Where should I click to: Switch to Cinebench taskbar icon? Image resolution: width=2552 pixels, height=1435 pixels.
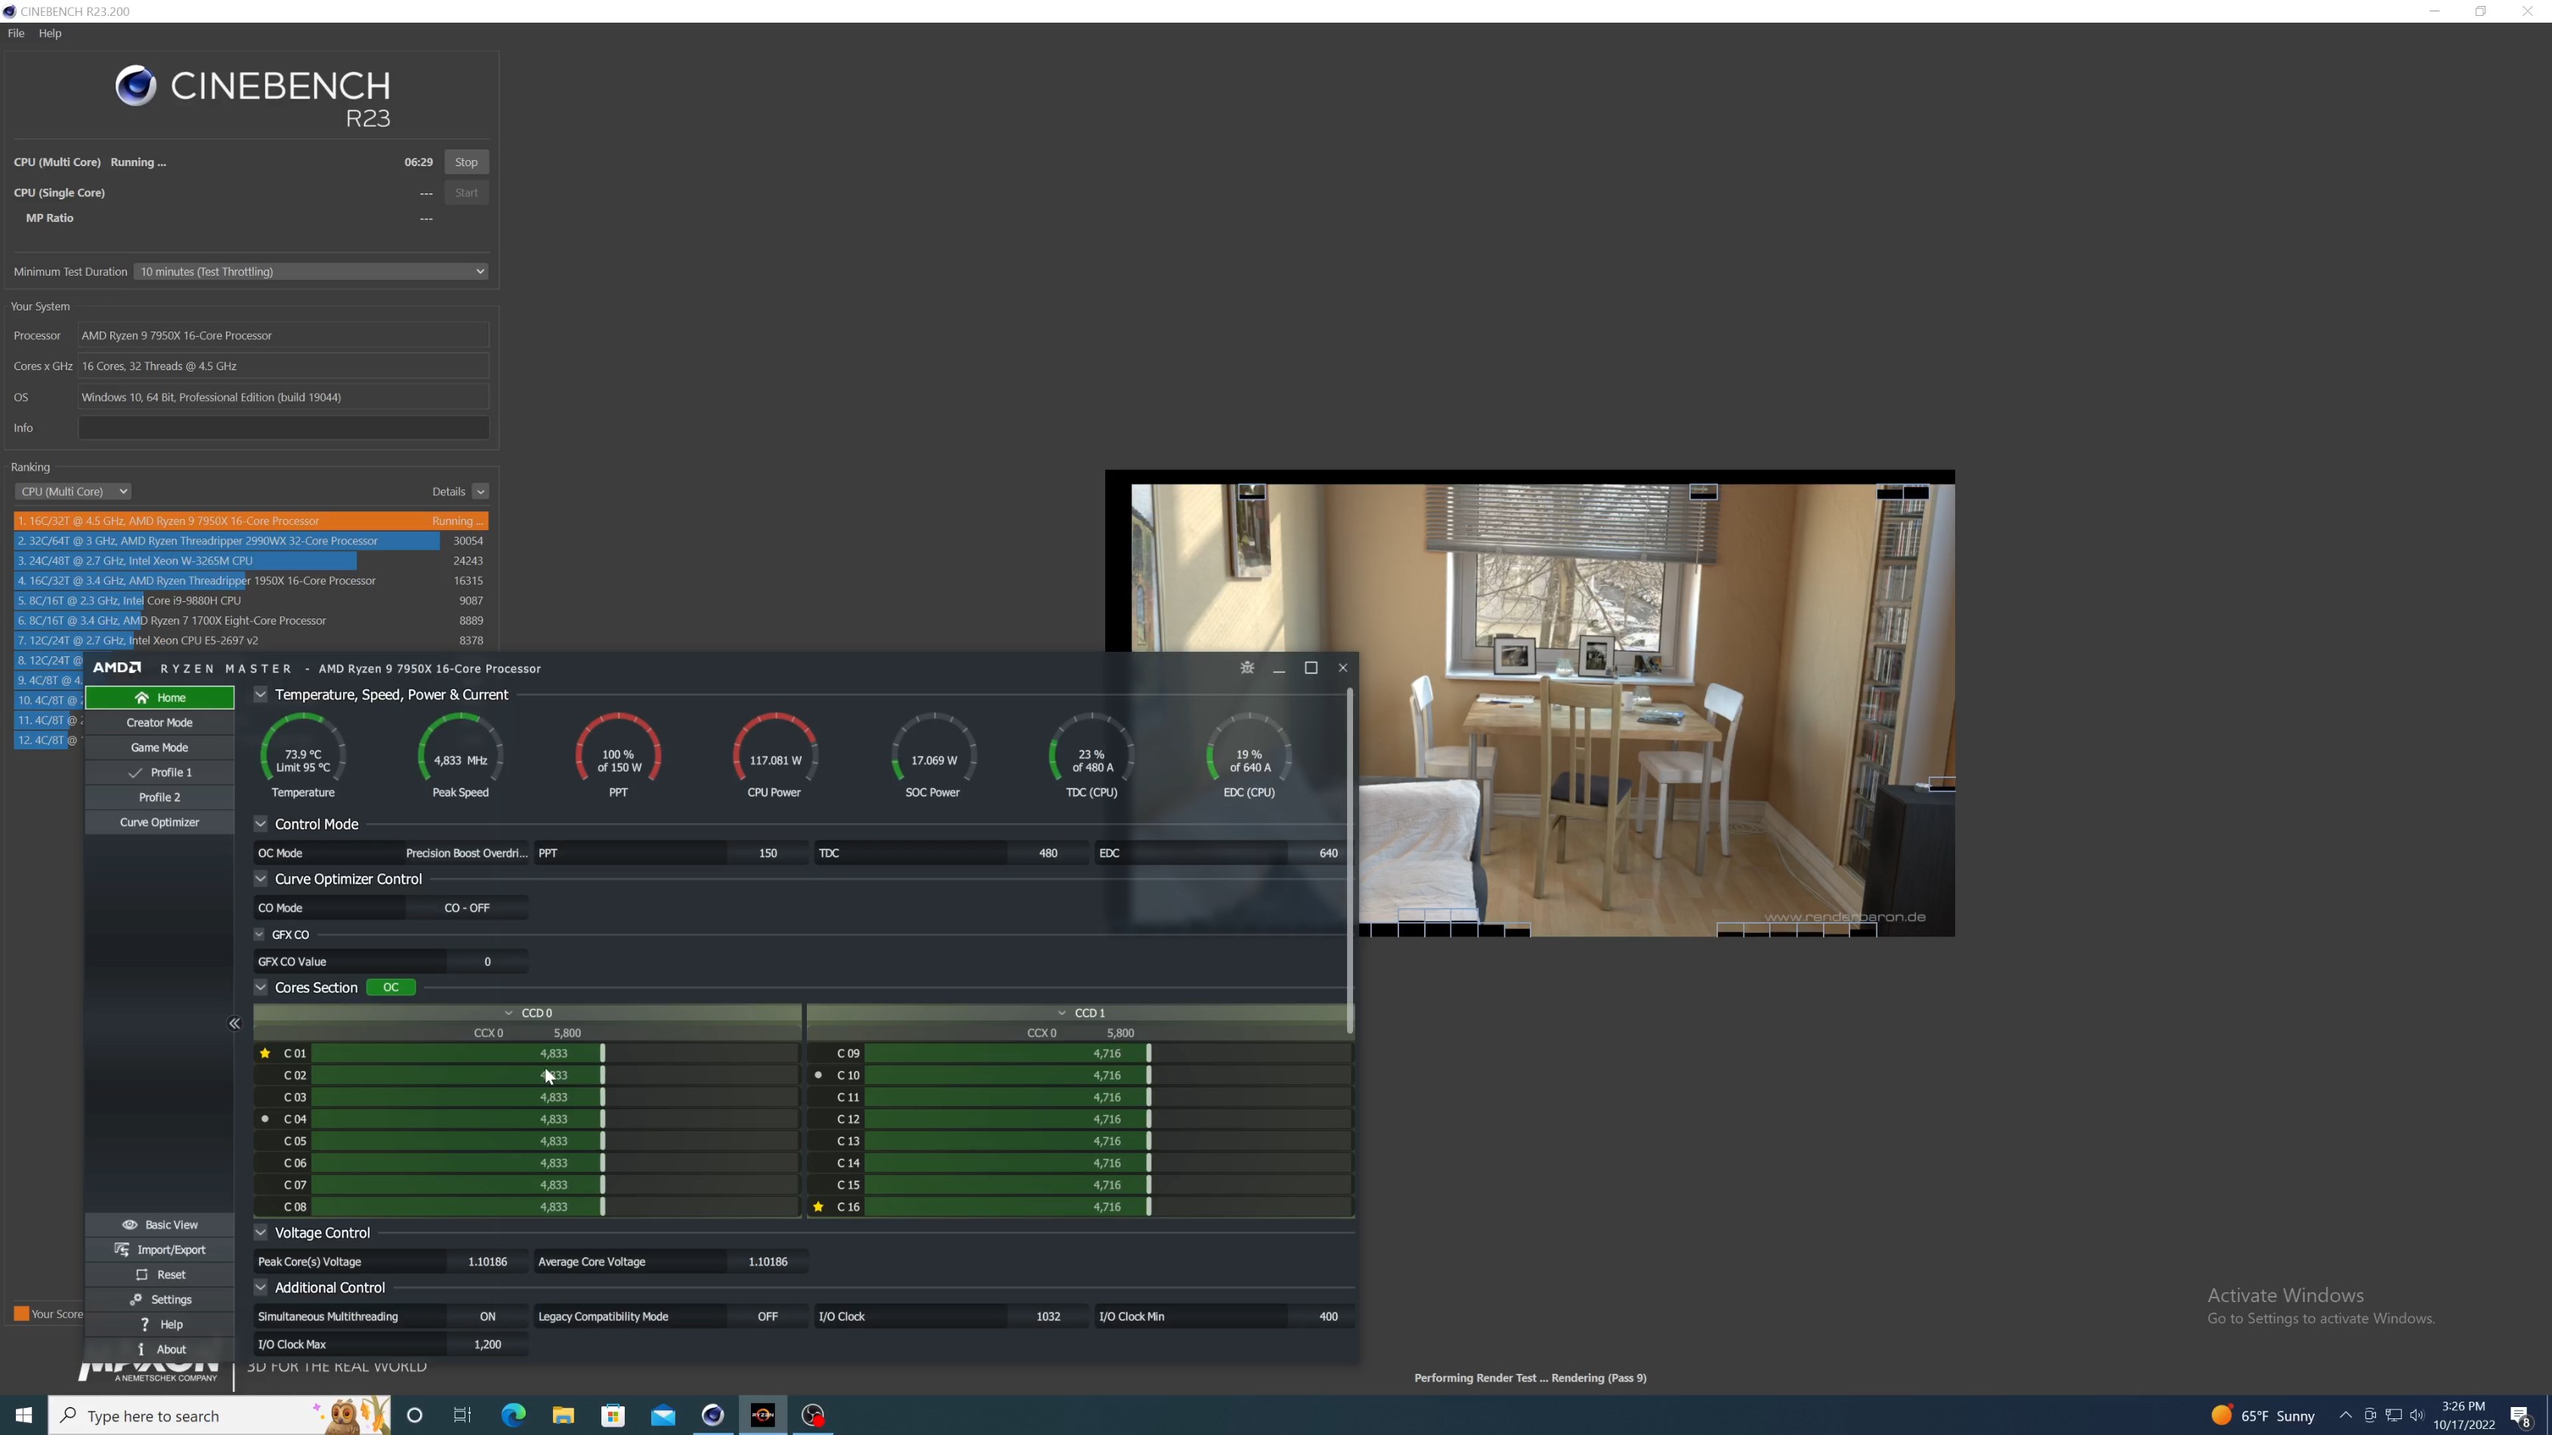click(x=712, y=1415)
